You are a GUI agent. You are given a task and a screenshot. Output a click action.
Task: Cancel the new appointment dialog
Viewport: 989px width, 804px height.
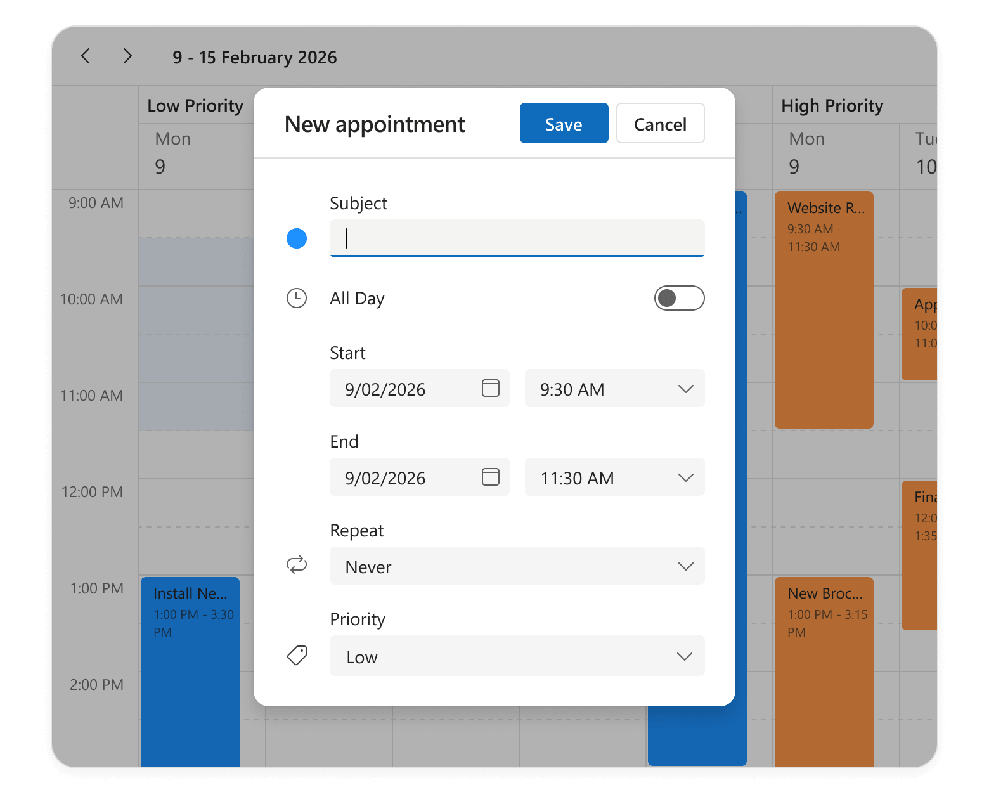(x=661, y=123)
